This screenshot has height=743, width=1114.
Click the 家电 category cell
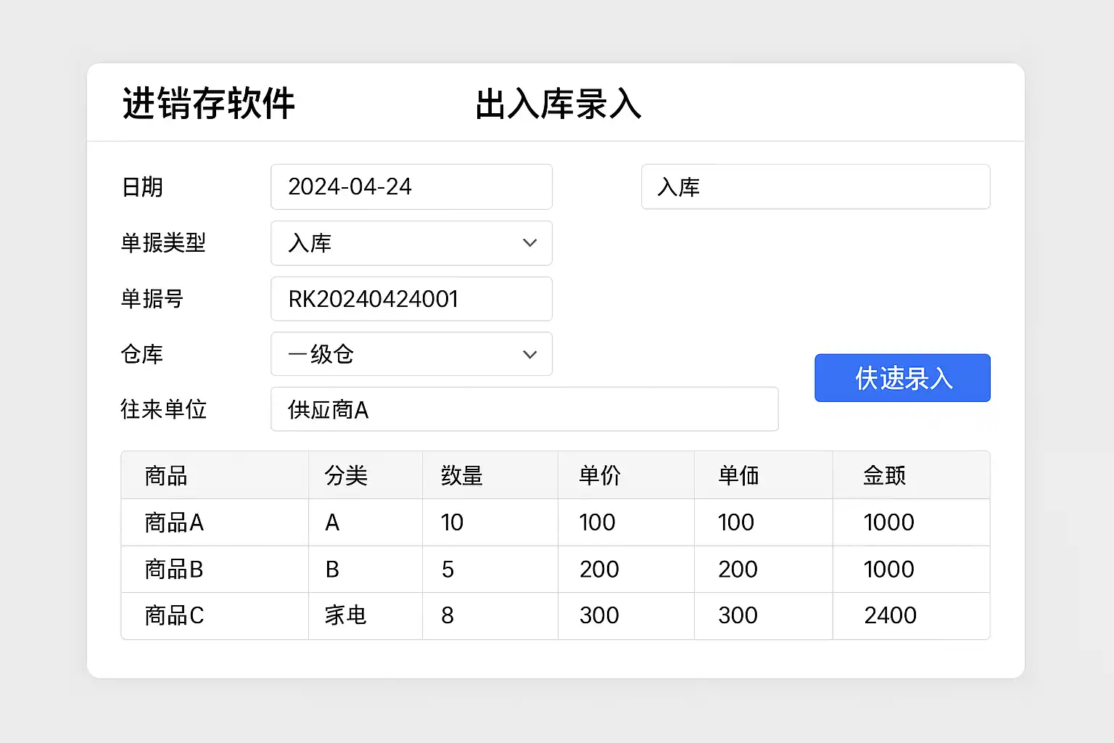345,616
